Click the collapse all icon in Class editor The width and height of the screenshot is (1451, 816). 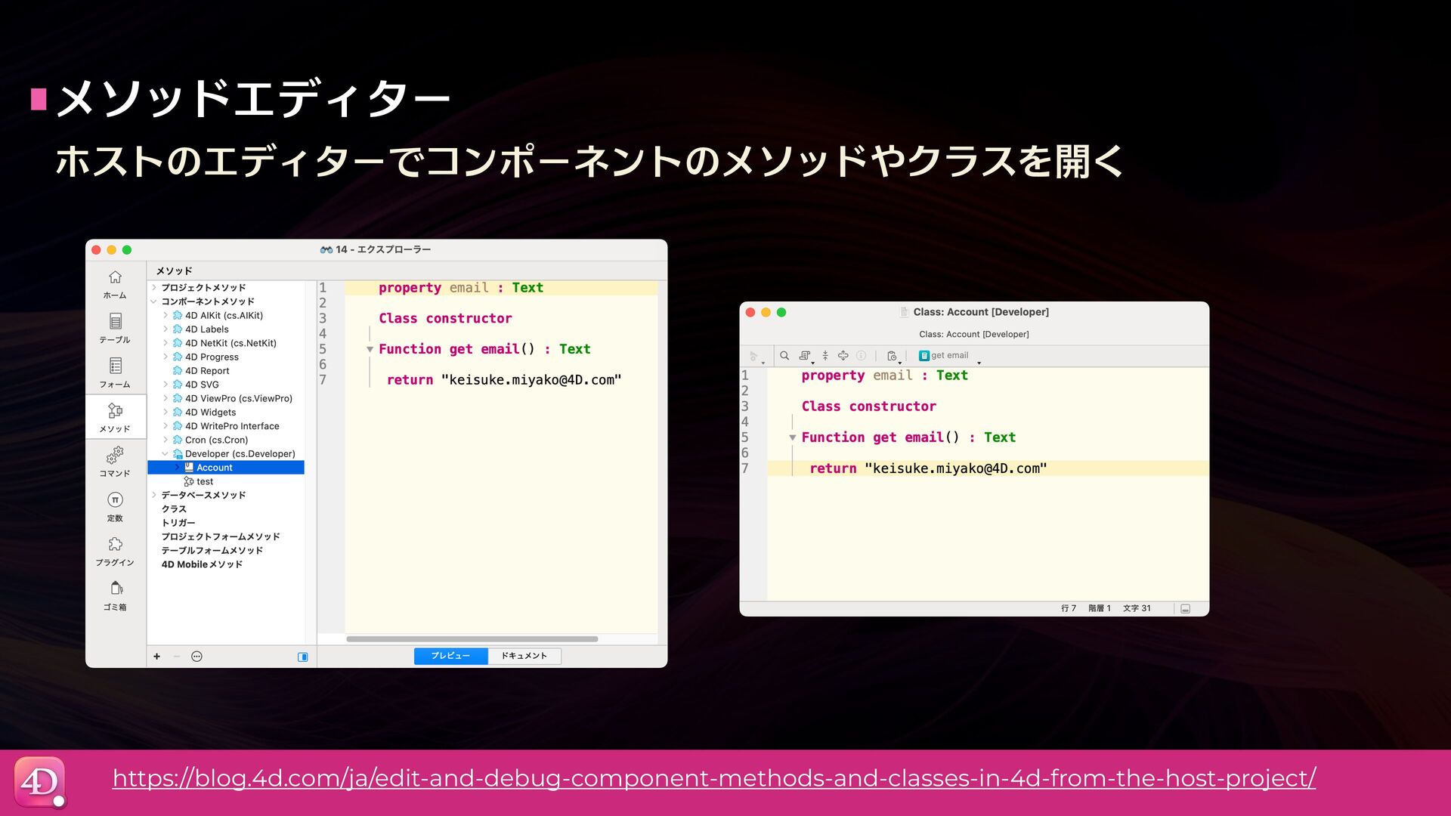tap(825, 356)
